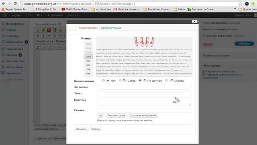The height and width of the screenshot is (145, 257).
Task: Open the Семейство font family dropdown
Action: click(x=45, y=41)
